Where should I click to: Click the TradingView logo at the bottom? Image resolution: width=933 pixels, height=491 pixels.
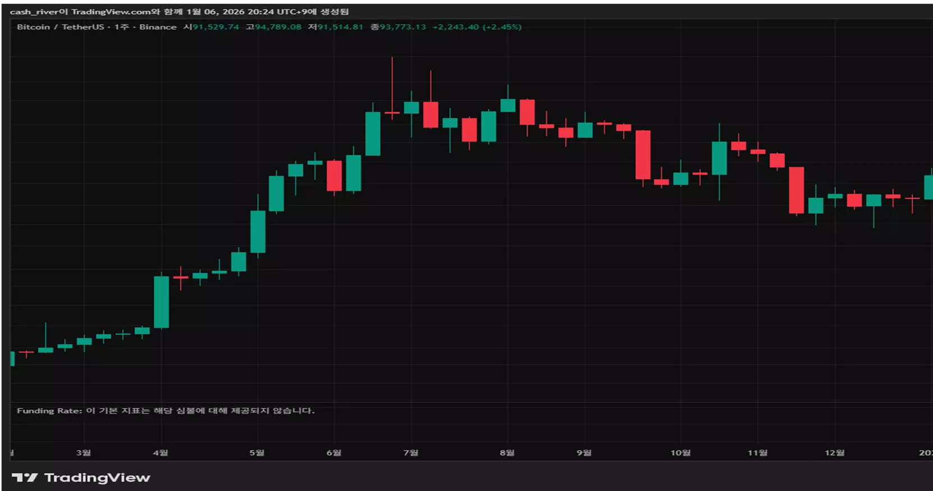pyautogui.click(x=81, y=478)
